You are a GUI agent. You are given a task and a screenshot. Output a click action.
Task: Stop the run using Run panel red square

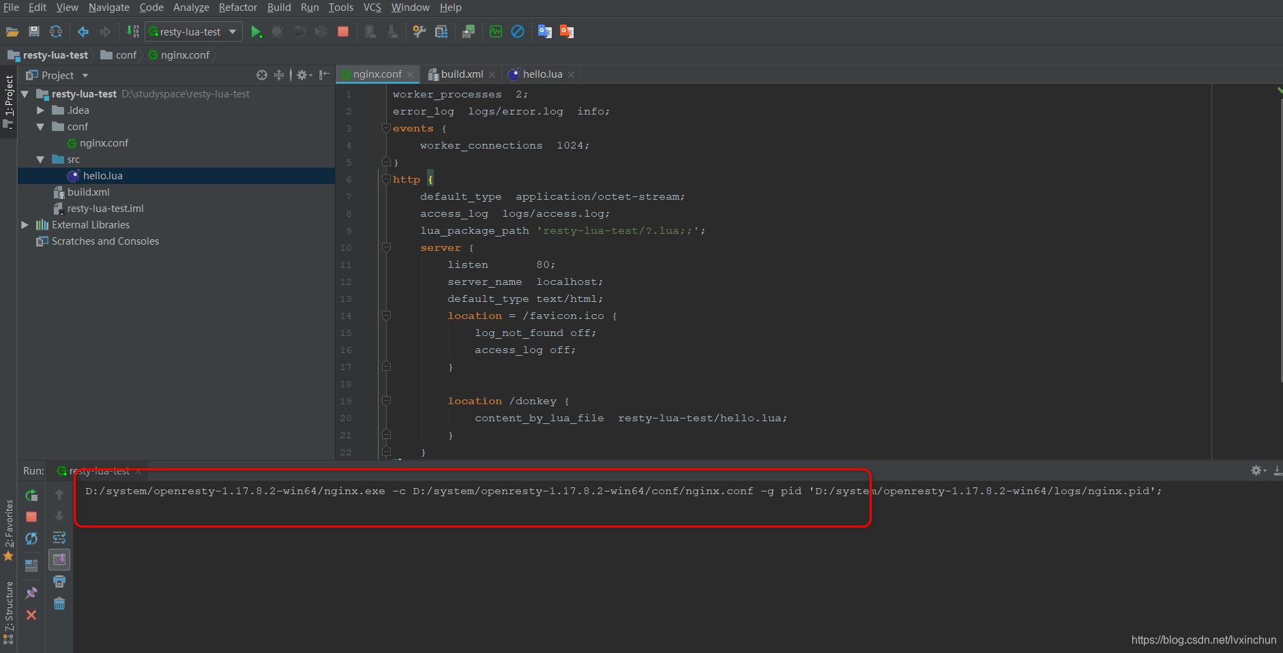click(x=31, y=517)
